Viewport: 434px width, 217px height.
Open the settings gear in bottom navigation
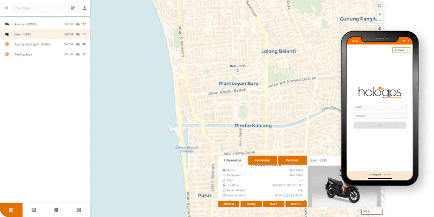[x=56, y=209]
